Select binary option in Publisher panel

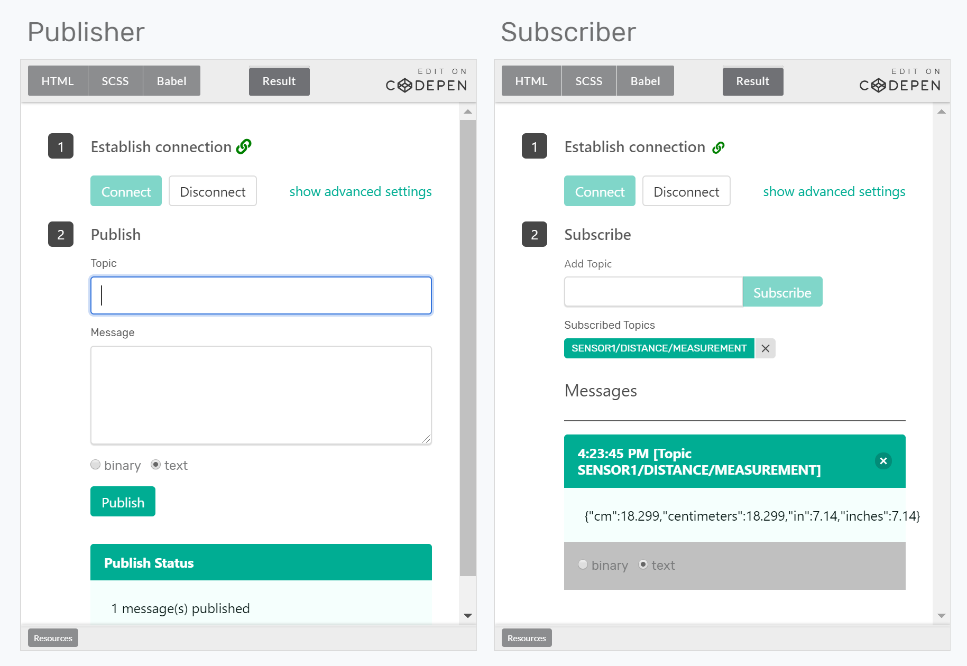point(96,465)
